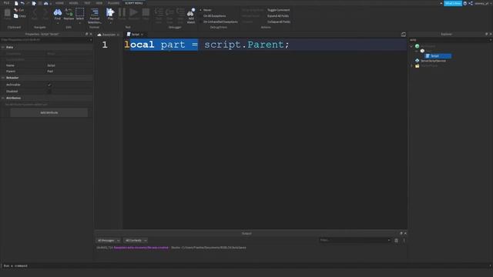Click the What's New button
The image size is (493, 277).
pyautogui.click(x=453, y=3)
